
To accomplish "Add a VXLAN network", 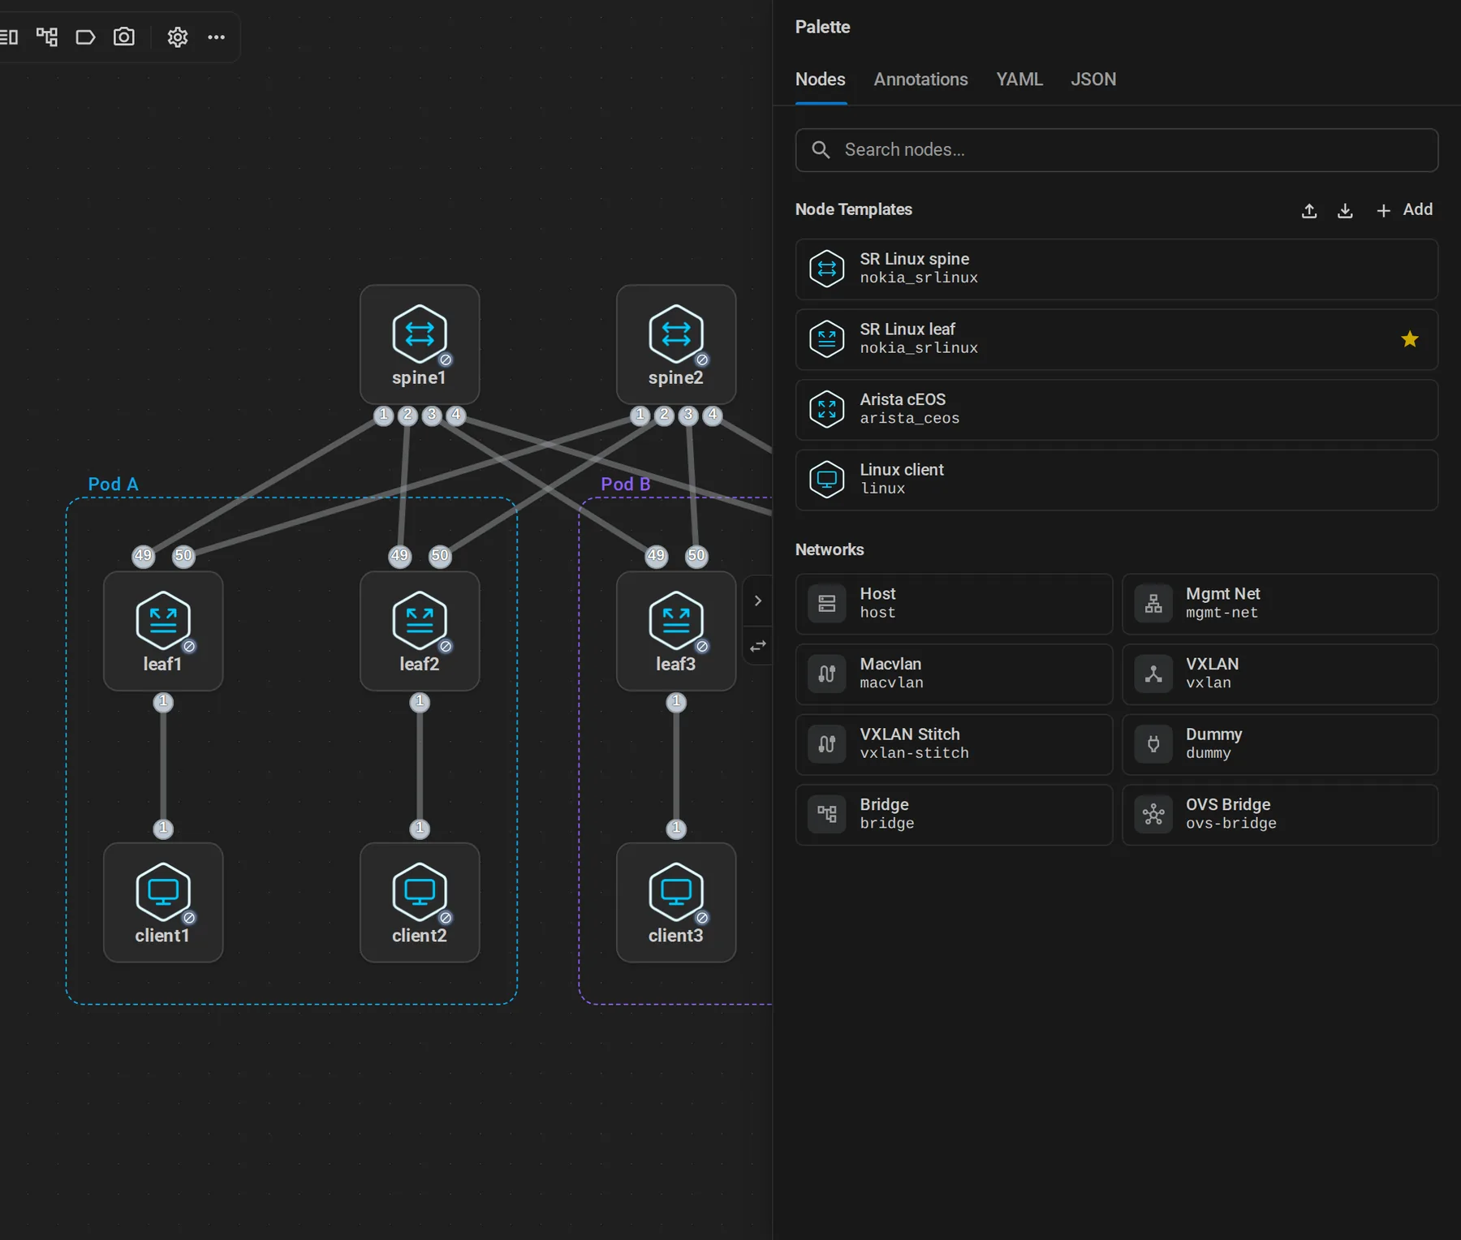I will (1280, 674).
